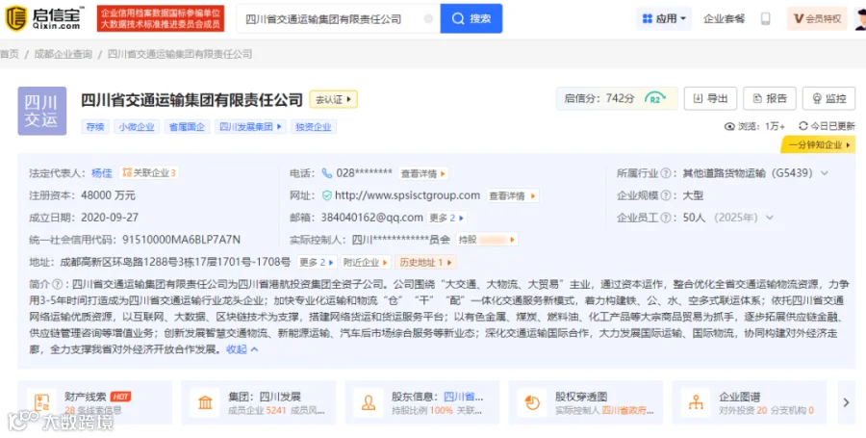Click the 48000 万元 registered capital value

[108, 195]
